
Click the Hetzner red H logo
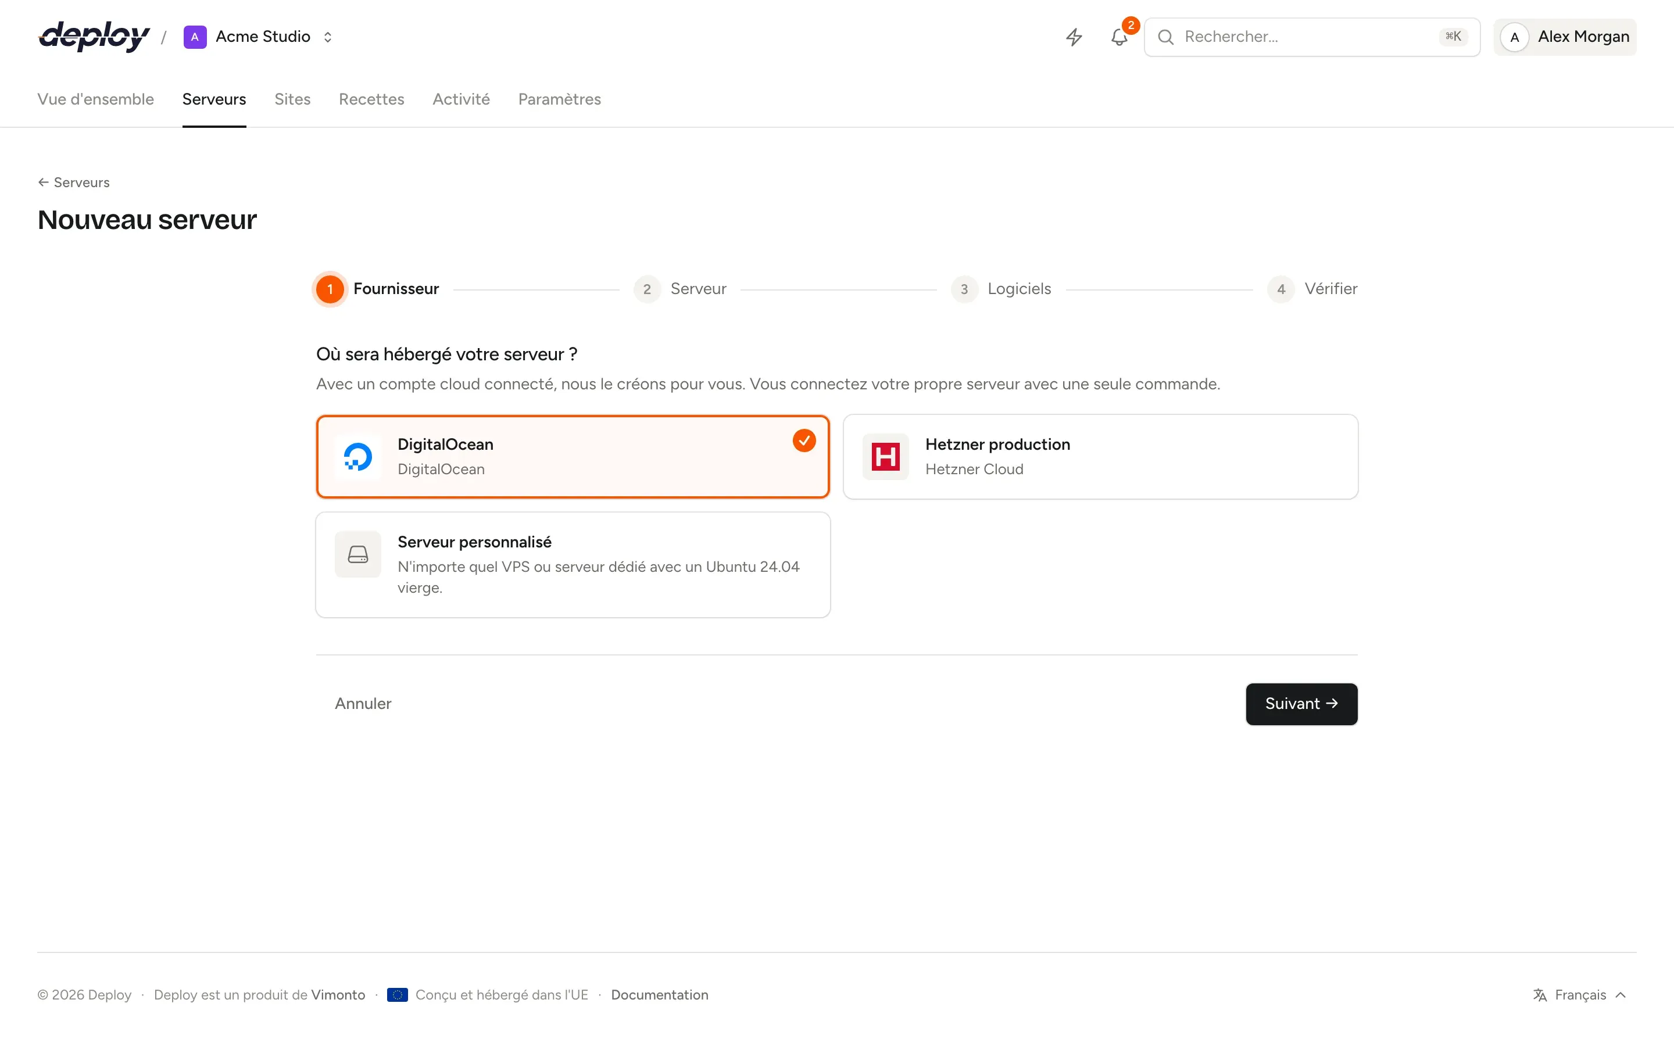[885, 457]
